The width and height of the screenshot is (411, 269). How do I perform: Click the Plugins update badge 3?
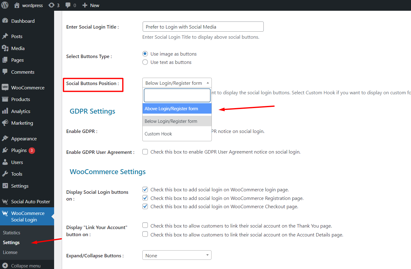click(x=32, y=150)
